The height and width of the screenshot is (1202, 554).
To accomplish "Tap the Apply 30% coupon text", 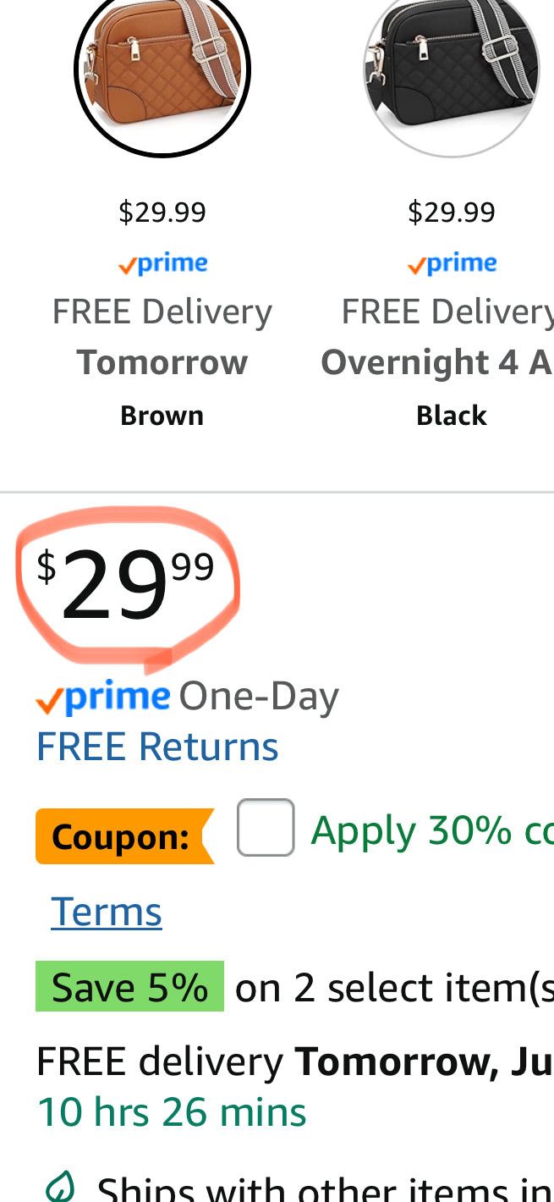I will coord(432,830).
